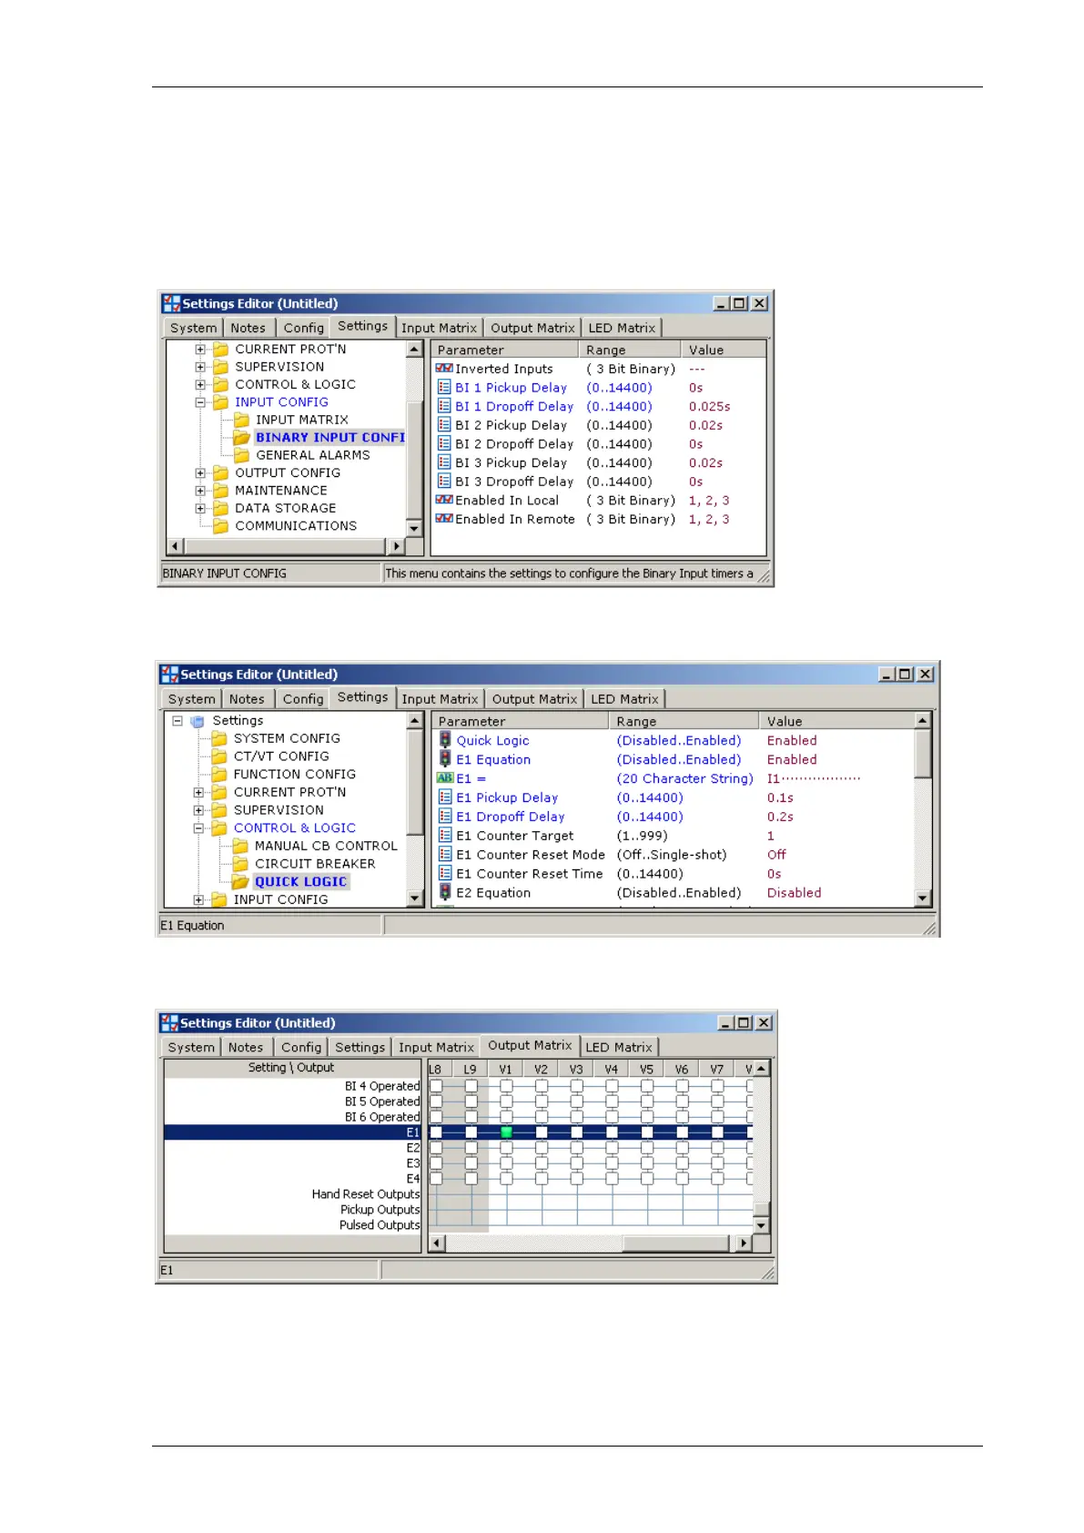Expand CONTROL & LOGIC in Binary Input Config window
Screen dimensions: 1084x1533
pos(200,384)
